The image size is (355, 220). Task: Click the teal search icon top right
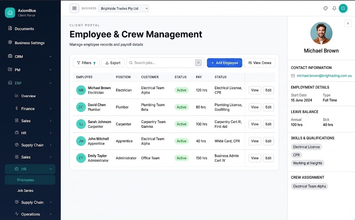343,8
